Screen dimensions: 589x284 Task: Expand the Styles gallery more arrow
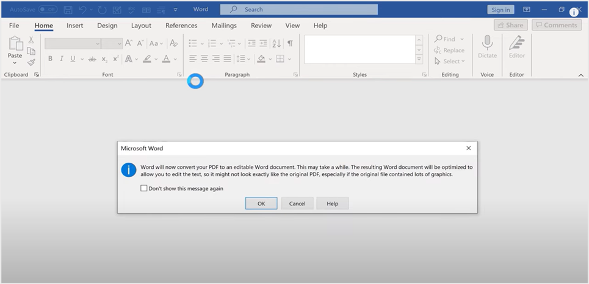click(419, 59)
